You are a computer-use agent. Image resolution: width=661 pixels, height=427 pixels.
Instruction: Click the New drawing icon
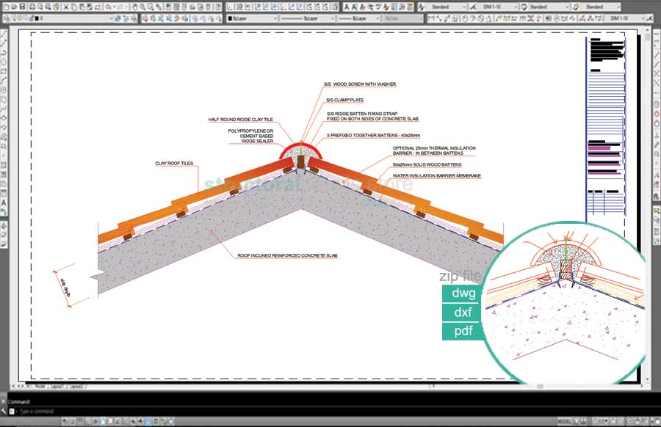(6, 7)
